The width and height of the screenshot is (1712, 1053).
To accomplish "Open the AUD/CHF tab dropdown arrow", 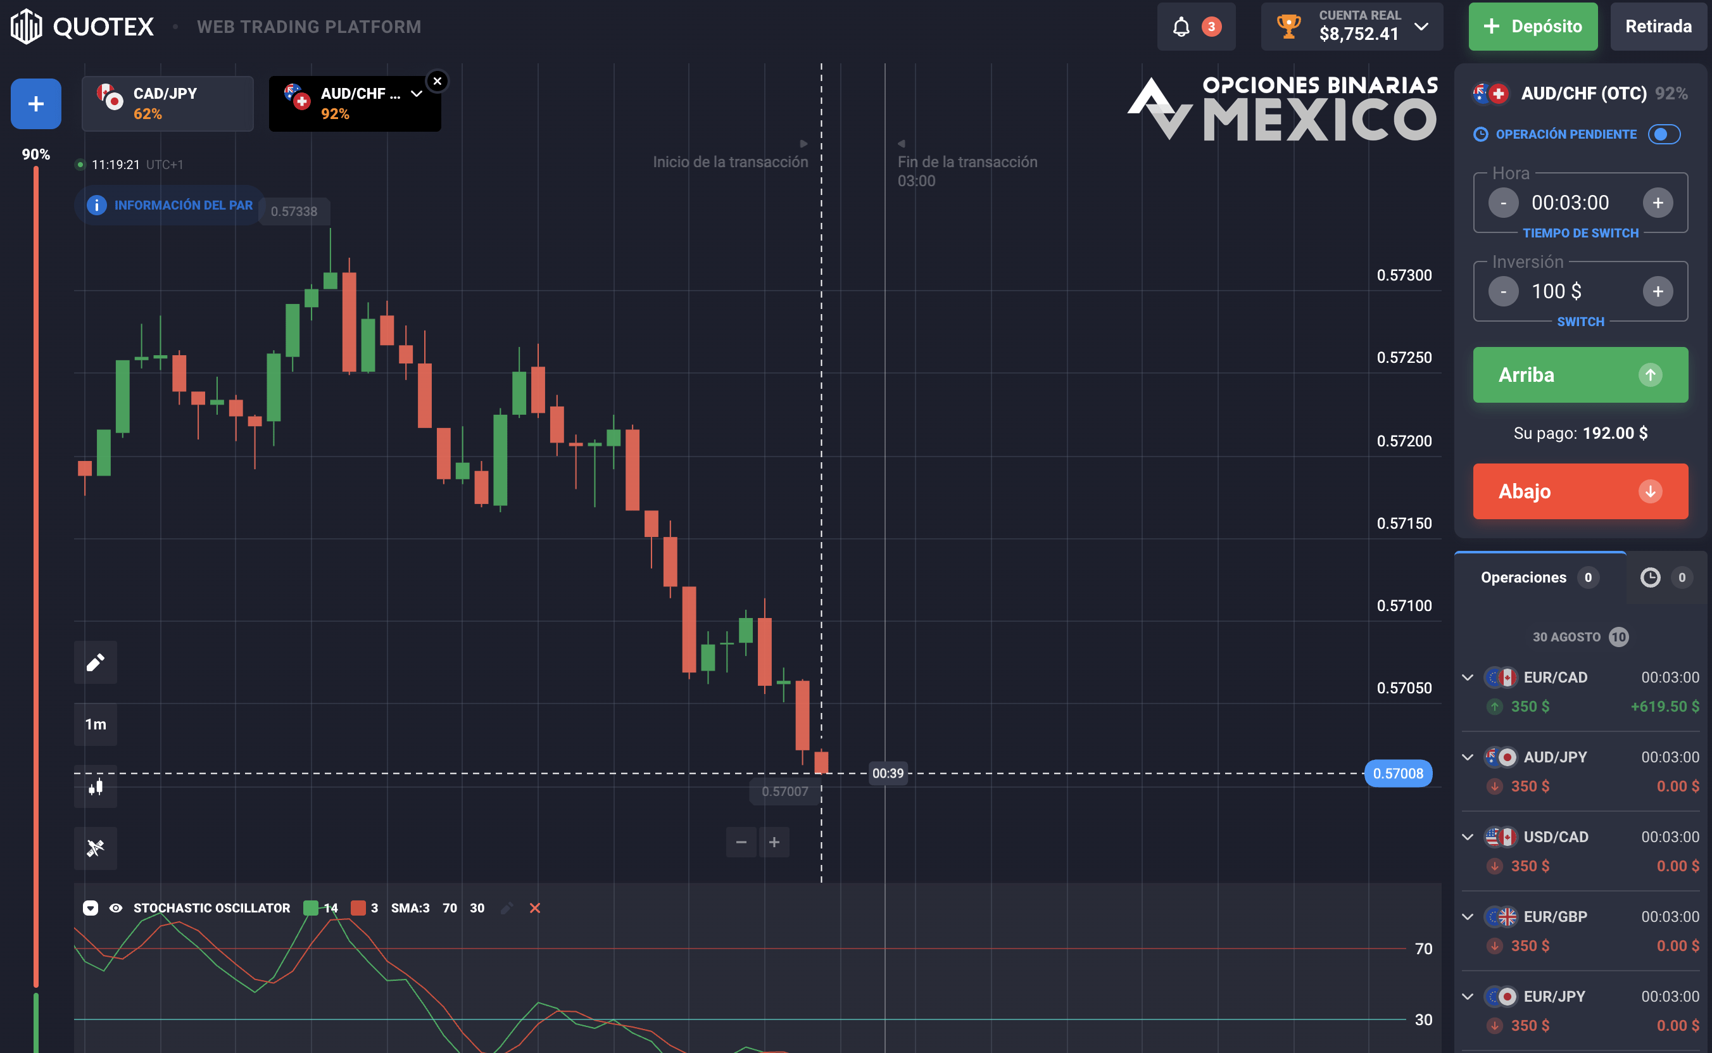I will [x=417, y=93].
